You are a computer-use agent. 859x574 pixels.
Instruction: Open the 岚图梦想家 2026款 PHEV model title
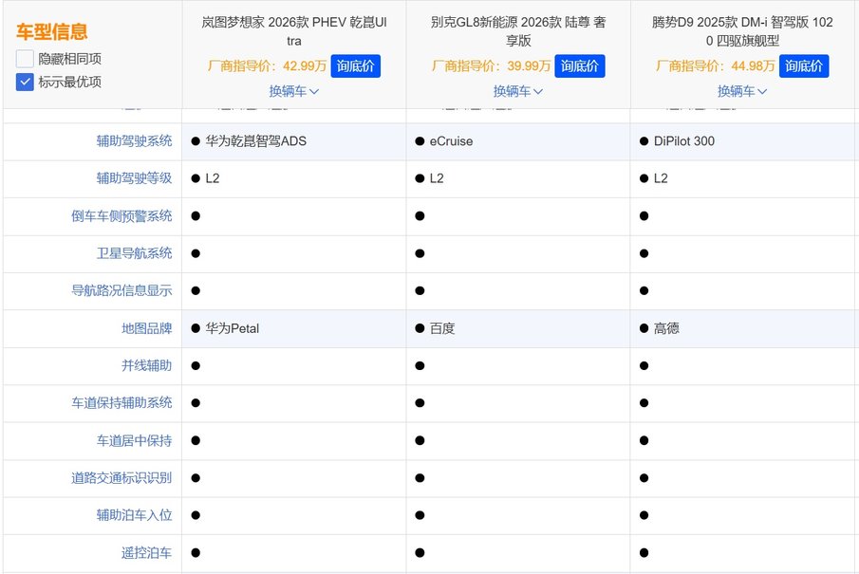(293, 31)
